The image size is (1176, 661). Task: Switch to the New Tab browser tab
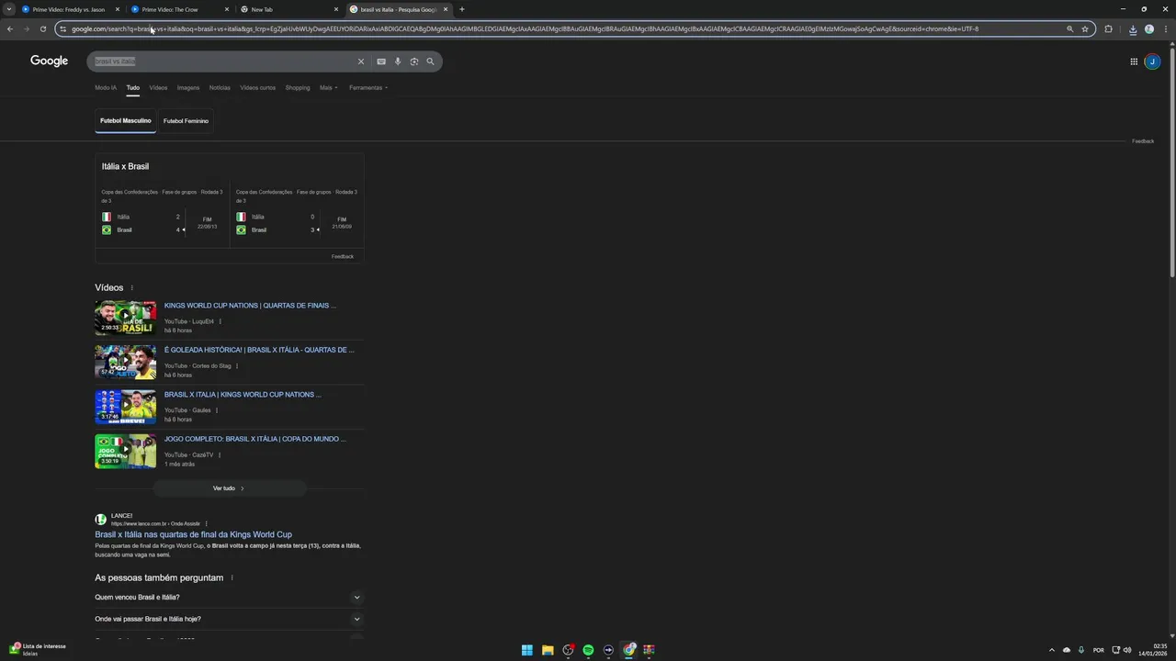tap(262, 9)
